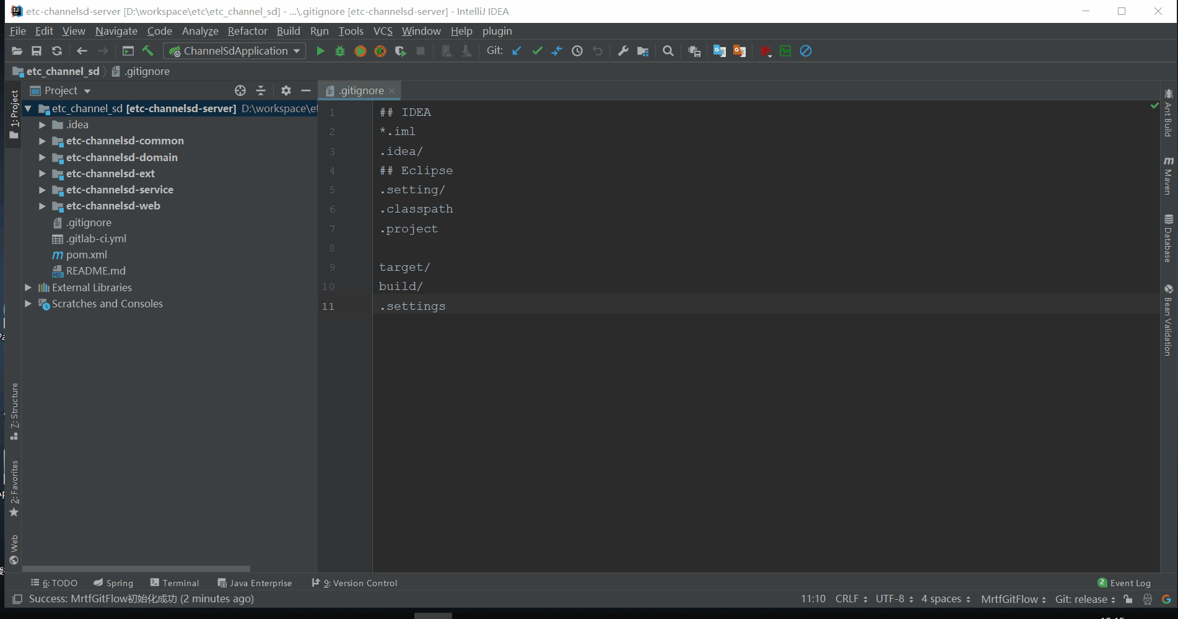Select the .gitignore editor tab
1178x619 pixels.
[359, 90]
